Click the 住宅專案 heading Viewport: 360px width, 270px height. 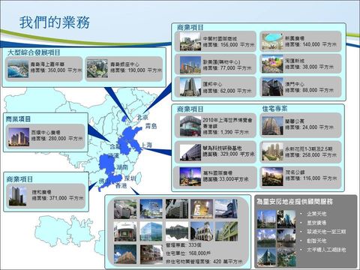point(274,109)
